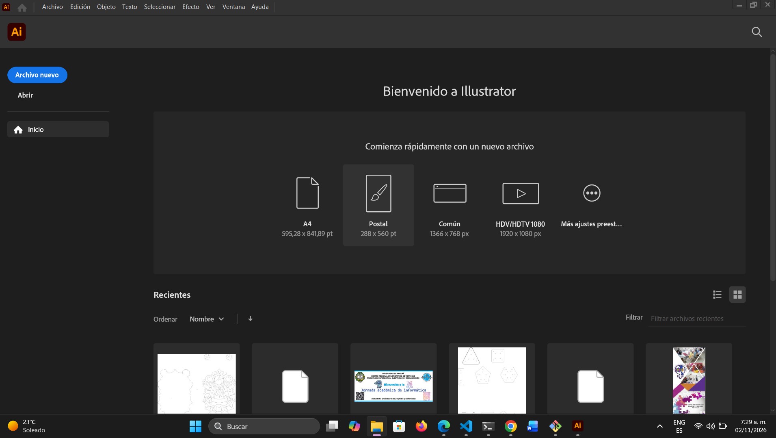Open the Seleccionar menu
This screenshot has width=776, height=438.
[x=160, y=7]
